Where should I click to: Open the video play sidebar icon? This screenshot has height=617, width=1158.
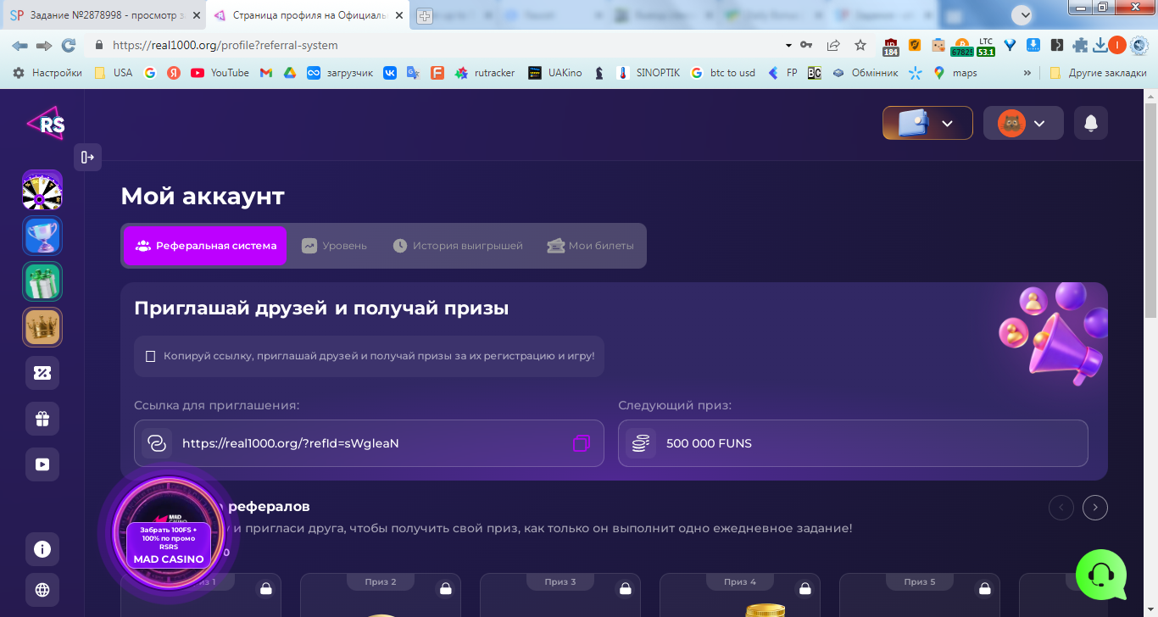(x=42, y=464)
